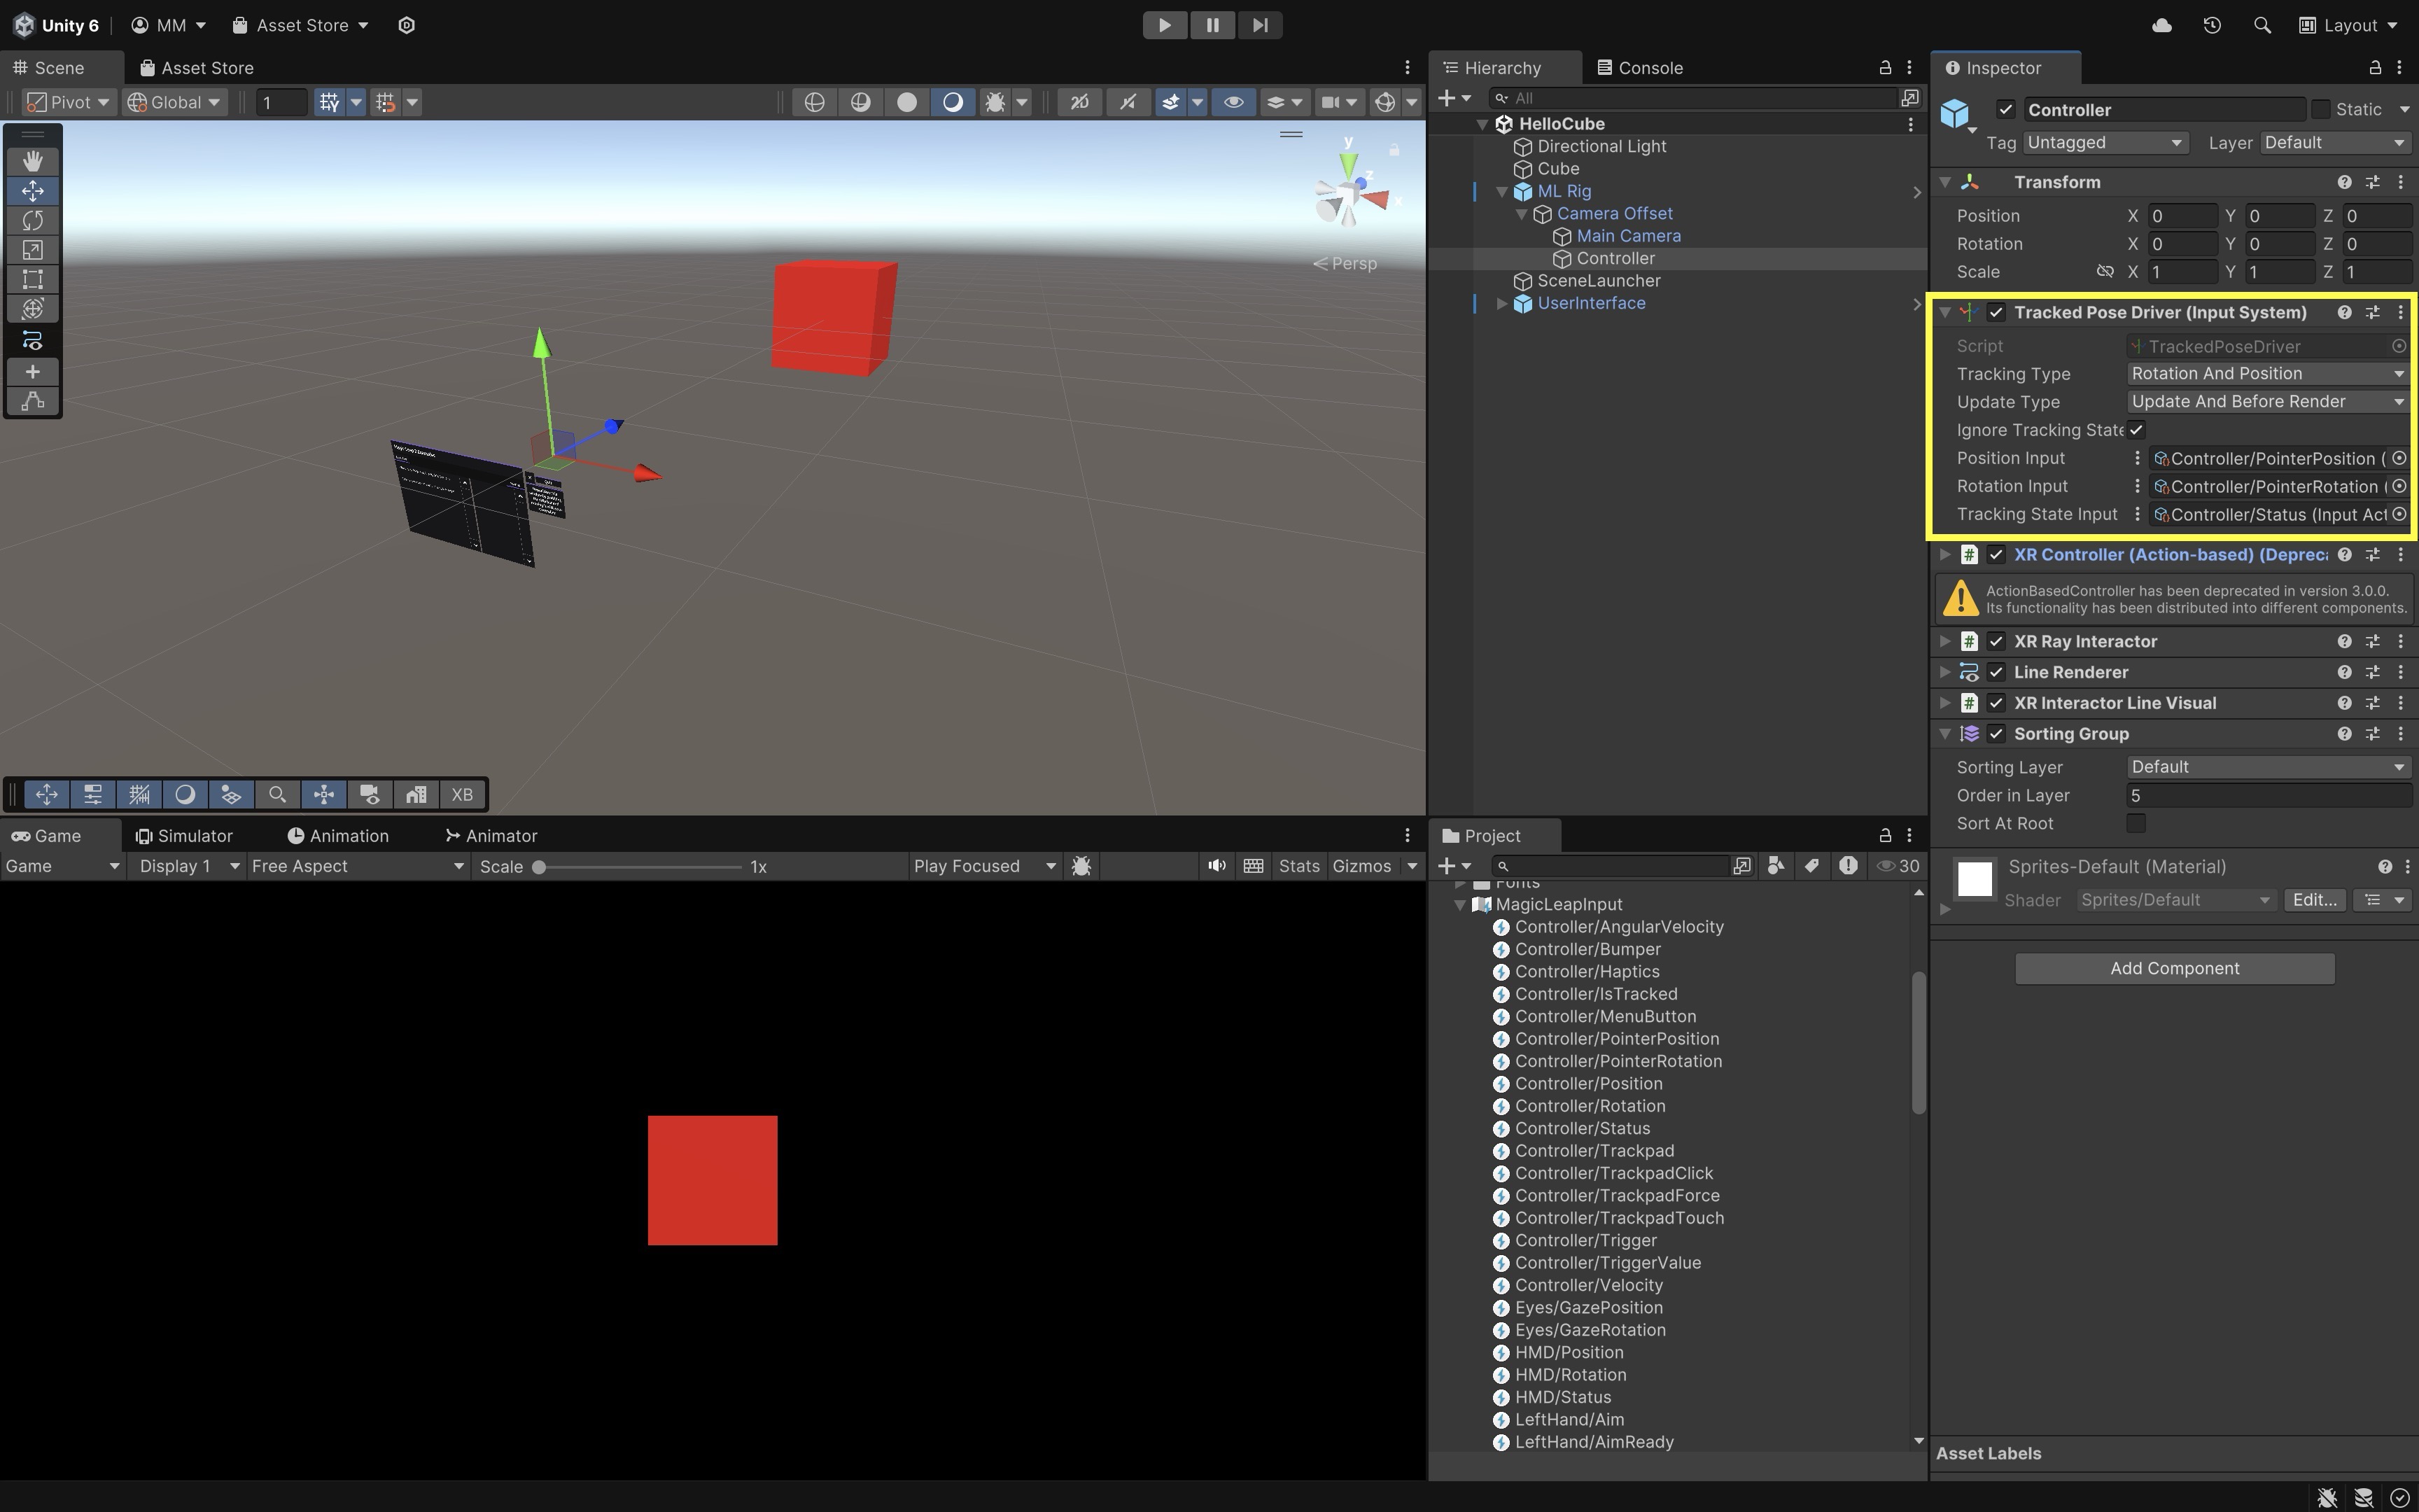Switch to the Console tab
This screenshot has height=1512, width=2419.
[1641, 68]
